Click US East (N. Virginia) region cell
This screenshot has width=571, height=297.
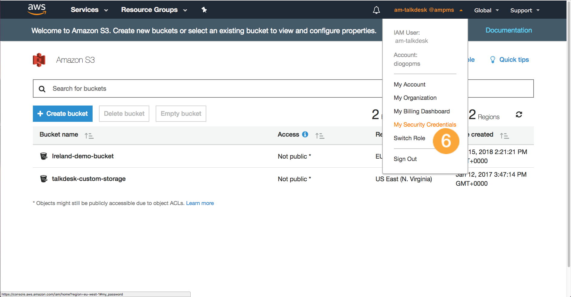(404, 179)
